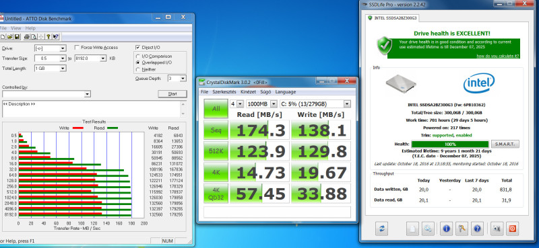Image resolution: width=539 pixels, height=248 pixels.
Task: Open the blue info icon in SSDLife
Action: tap(446, 229)
